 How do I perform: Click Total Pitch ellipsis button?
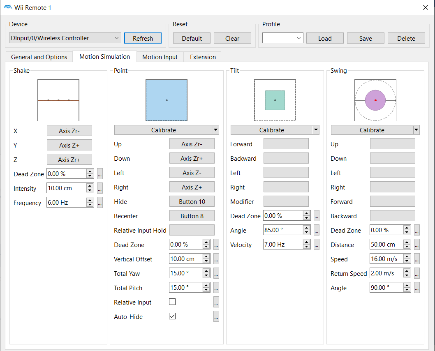(216, 288)
